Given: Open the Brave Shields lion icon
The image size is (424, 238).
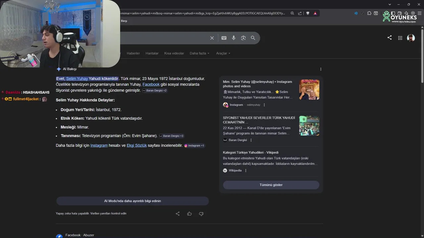Looking at the screenshot, I should tap(308, 13).
